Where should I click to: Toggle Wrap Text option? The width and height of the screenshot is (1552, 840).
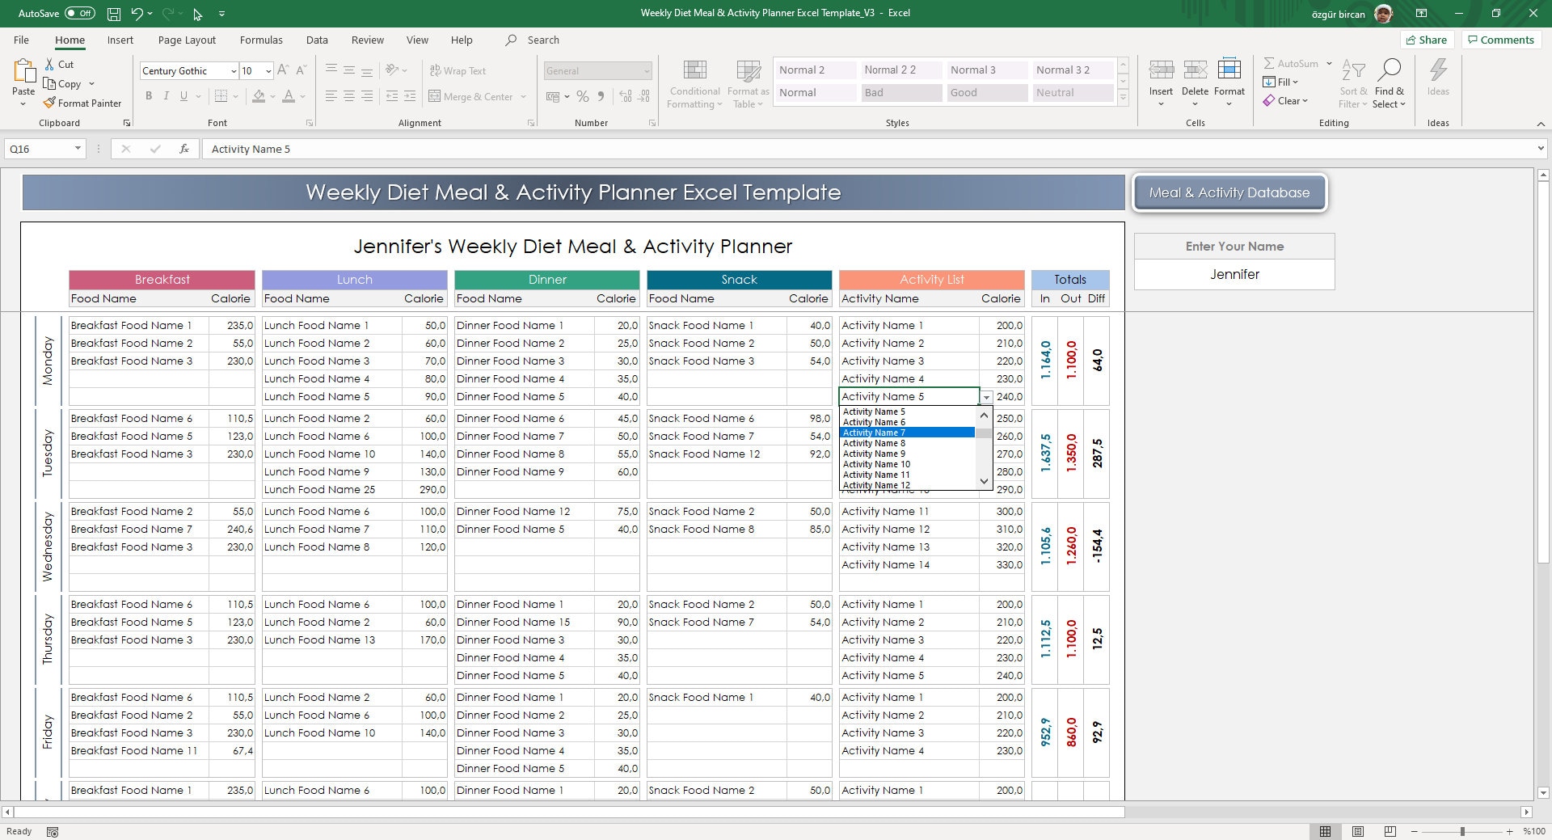458,70
